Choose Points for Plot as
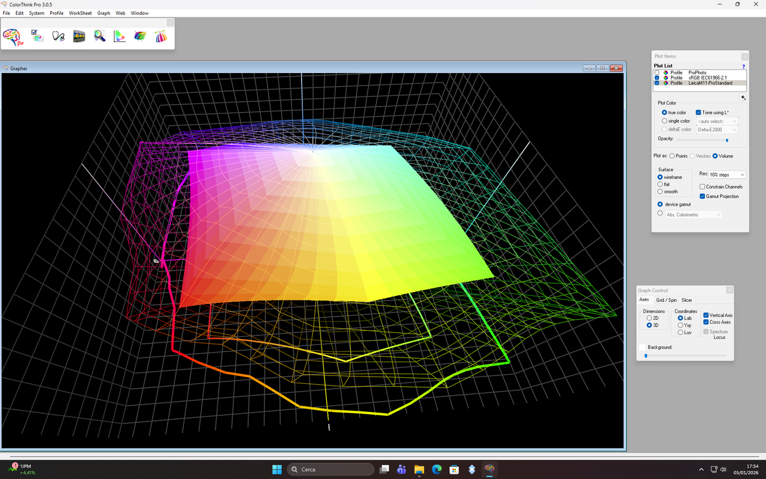Viewport: 766px width, 479px height. pos(672,156)
